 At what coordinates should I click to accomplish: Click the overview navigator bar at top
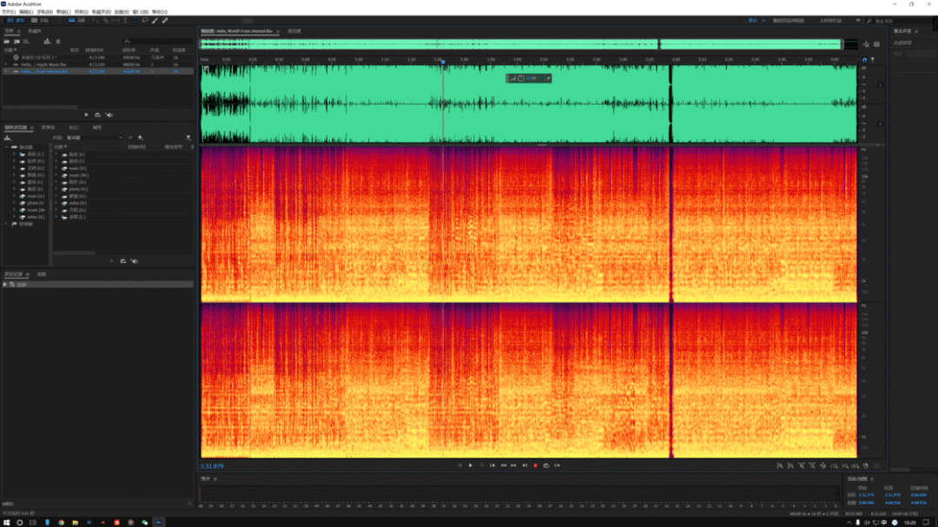click(520, 44)
